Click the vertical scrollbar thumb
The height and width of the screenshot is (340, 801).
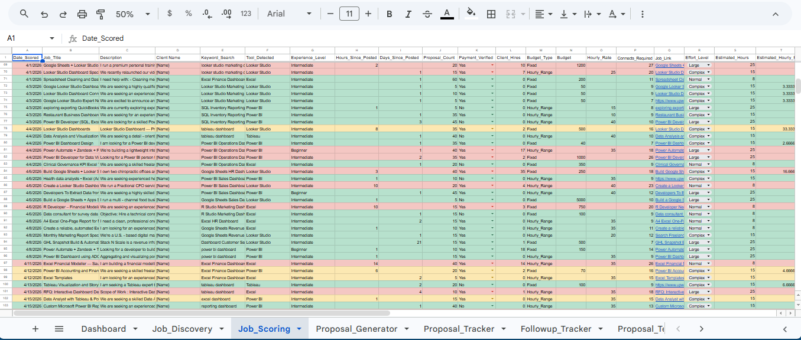tap(797, 86)
